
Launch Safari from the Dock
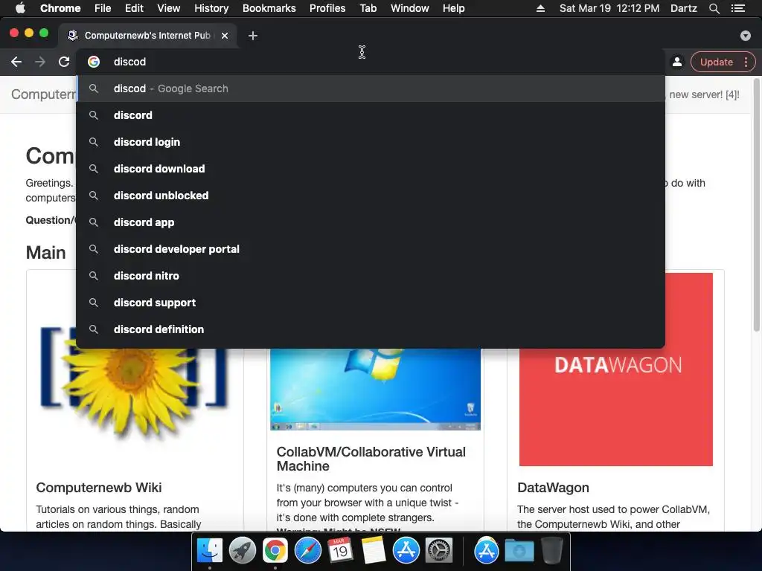pos(307,551)
